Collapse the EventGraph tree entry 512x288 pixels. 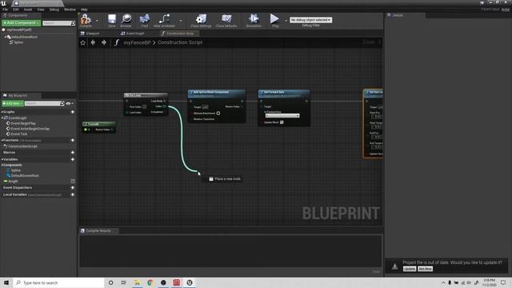[2, 118]
